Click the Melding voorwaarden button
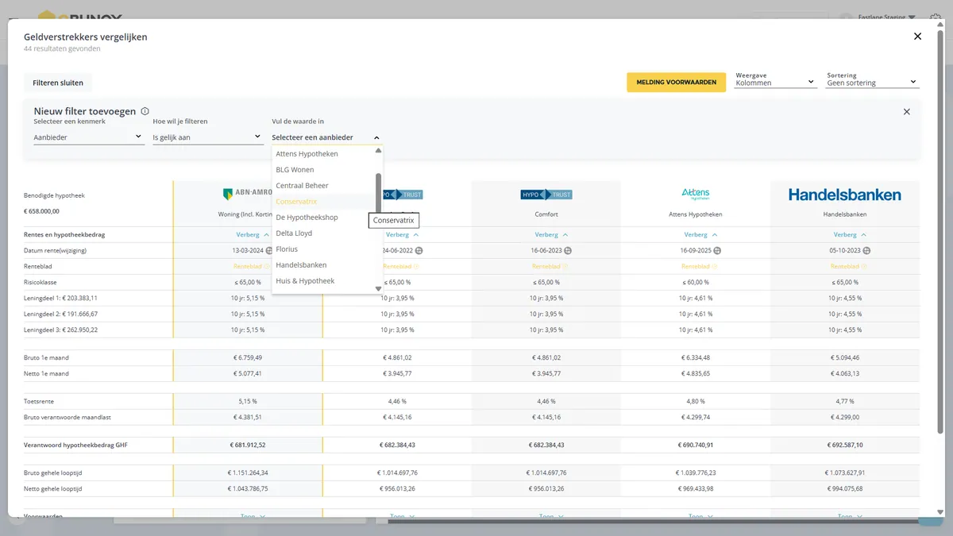Viewport: 953px width, 536px height. pyautogui.click(x=676, y=83)
